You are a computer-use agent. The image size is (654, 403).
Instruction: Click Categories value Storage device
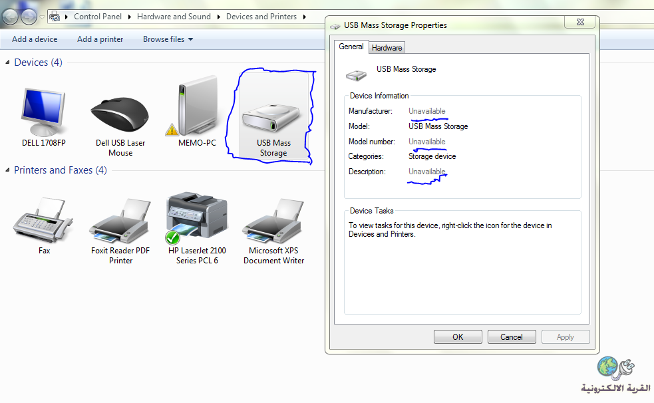coord(432,156)
